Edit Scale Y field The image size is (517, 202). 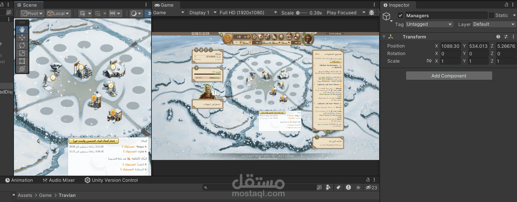[478, 61]
